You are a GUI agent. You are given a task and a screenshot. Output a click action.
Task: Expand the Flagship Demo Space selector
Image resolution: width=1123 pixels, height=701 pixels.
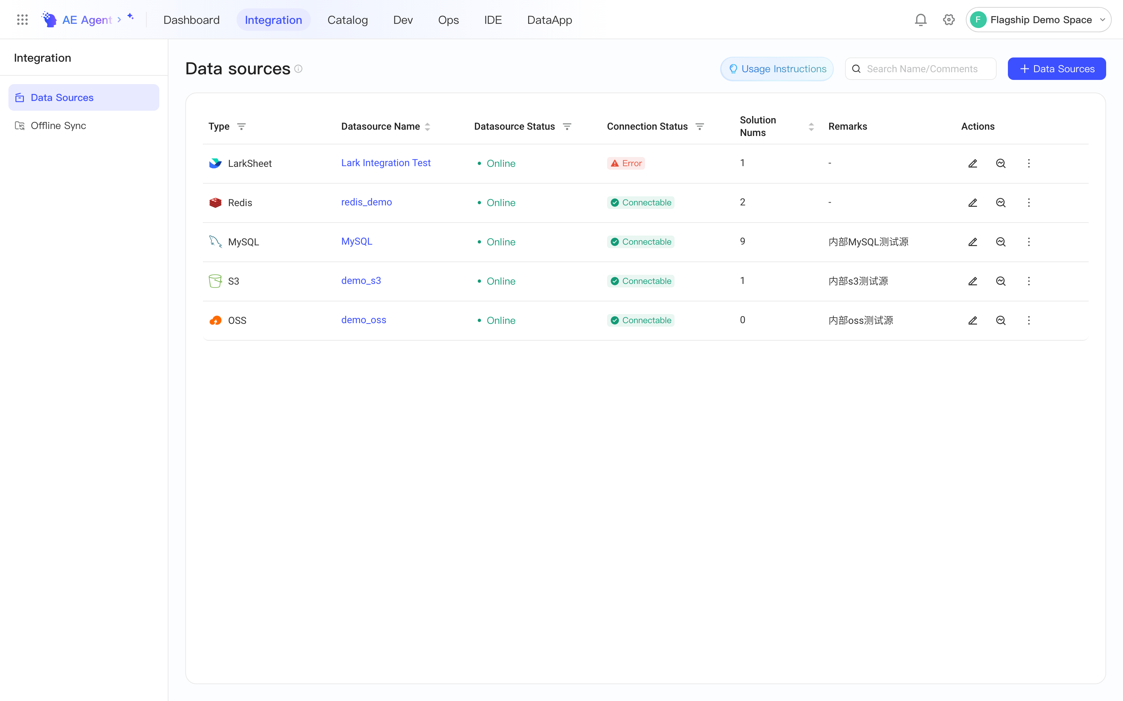tap(1038, 20)
